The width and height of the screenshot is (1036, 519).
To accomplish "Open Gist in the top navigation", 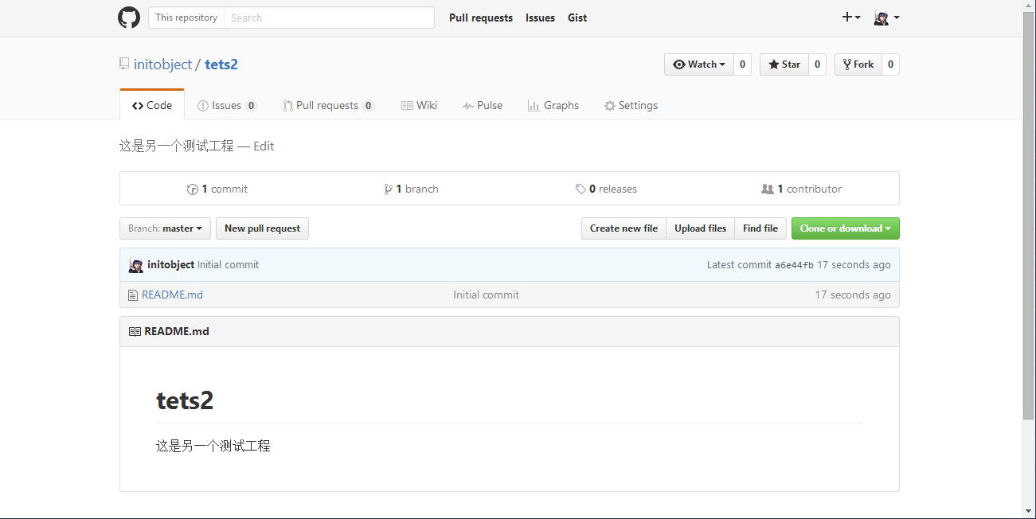I will coord(577,18).
